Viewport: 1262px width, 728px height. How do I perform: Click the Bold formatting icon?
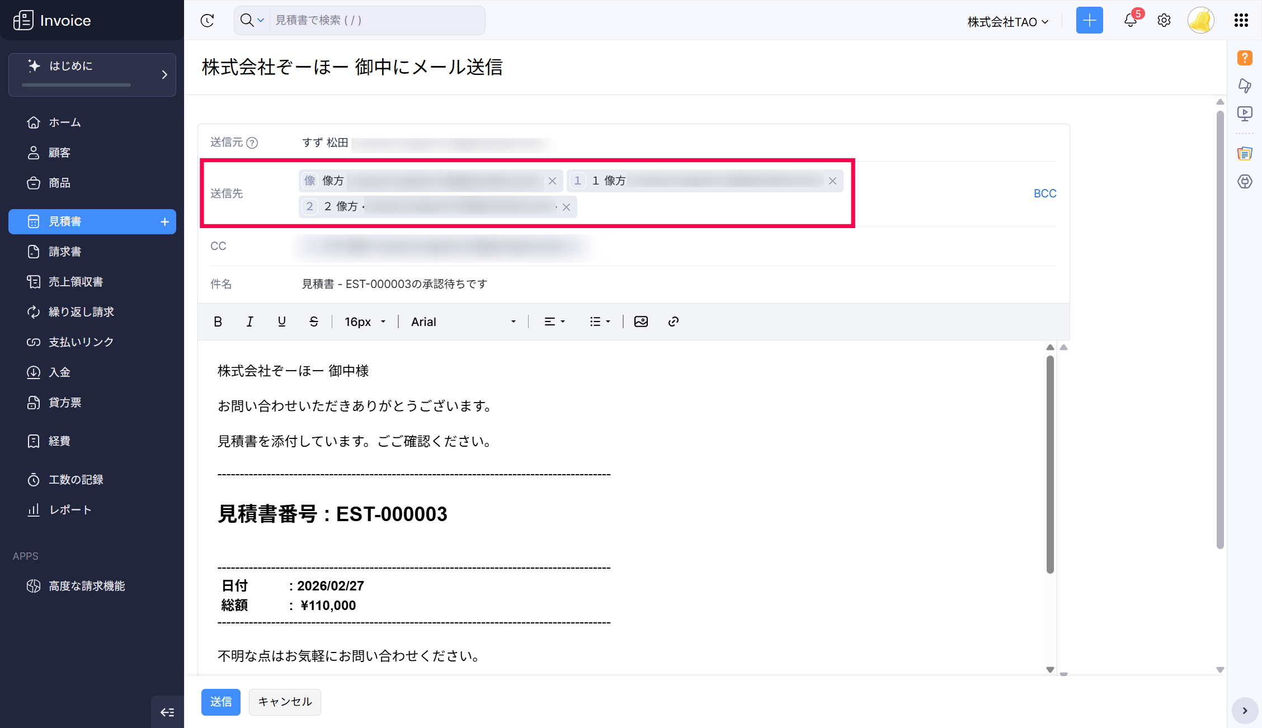click(218, 322)
